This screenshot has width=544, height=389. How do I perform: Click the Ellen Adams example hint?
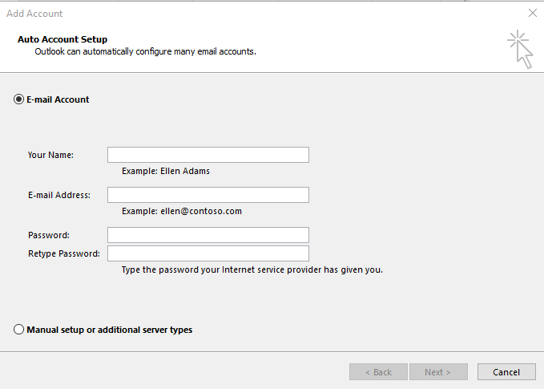click(x=166, y=171)
